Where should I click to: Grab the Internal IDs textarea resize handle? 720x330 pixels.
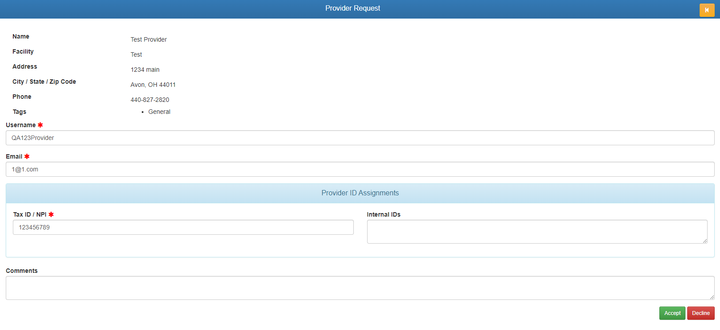click(705, 241)
